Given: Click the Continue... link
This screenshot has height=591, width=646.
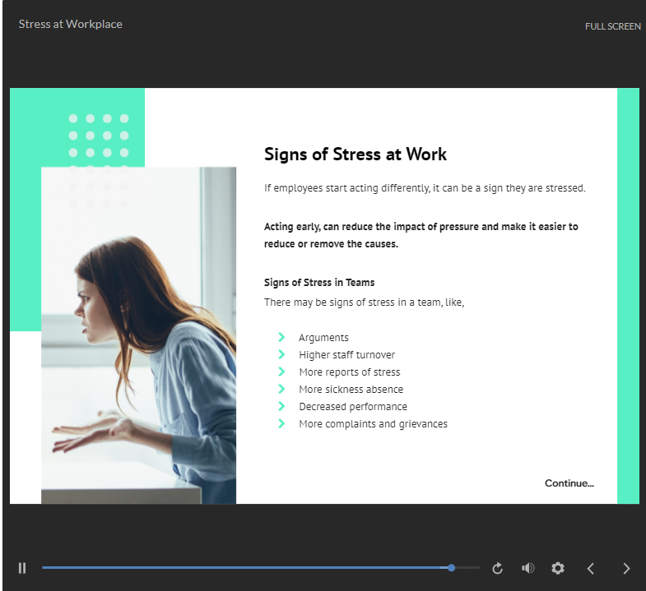Looking at the screenshot, I should [x=569, y=483].
